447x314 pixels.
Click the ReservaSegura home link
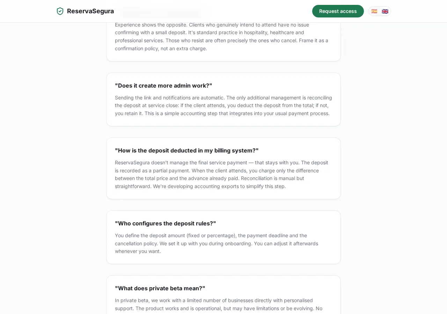[x=85, y=11]
